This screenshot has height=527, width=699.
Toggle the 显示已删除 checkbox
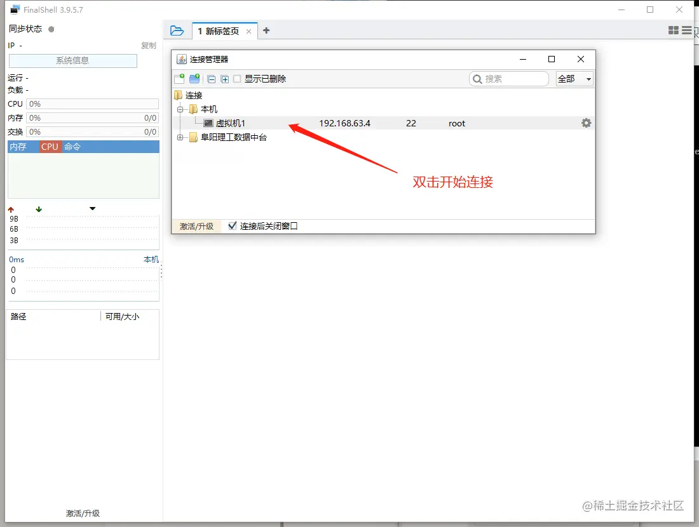coord(237,79)
